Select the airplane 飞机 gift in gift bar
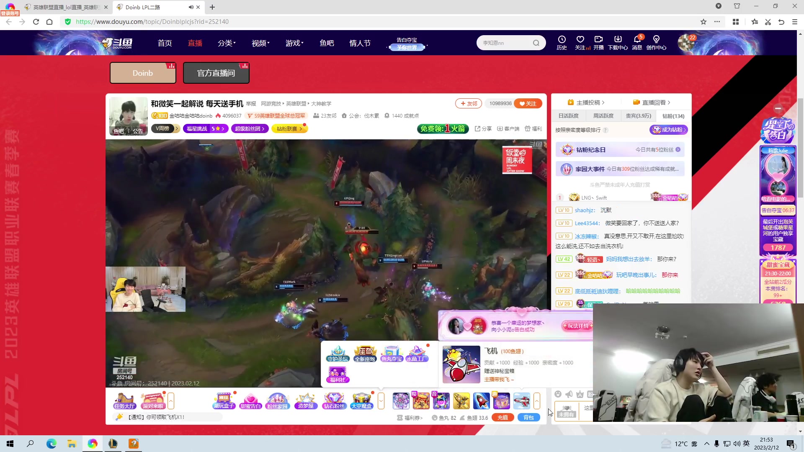The width and height of the screenshot is (804, 452). click(521, 401)
